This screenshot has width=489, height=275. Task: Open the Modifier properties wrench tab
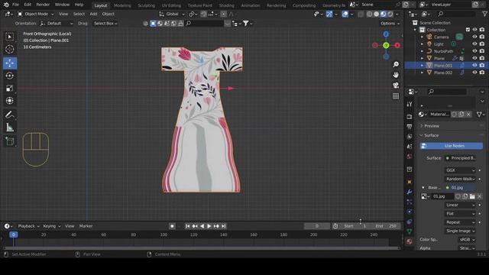click(410, 192)
